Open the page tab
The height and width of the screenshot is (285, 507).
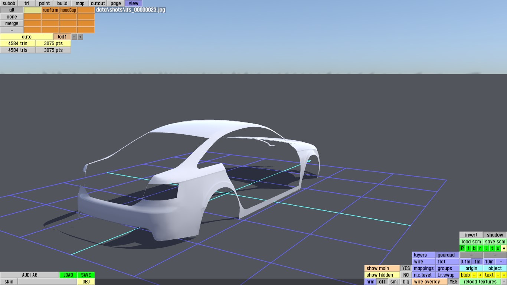pyautogui.click(x=116, y=3)
